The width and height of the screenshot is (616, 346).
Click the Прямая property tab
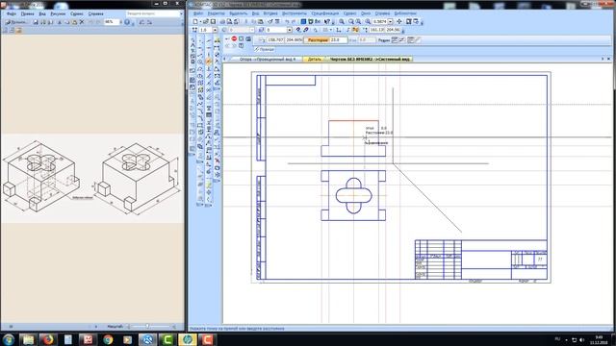pos(265,49)
